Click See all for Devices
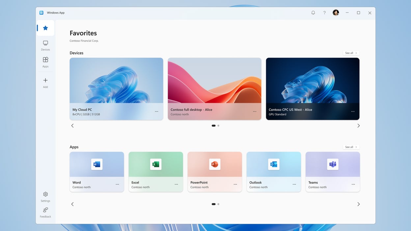The image size is (411, 231). pyautogui.click(x=351, y=53)
